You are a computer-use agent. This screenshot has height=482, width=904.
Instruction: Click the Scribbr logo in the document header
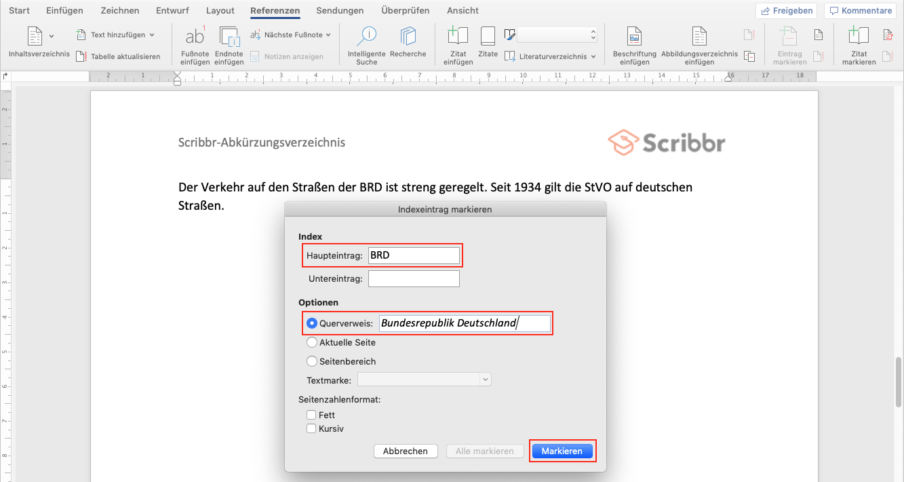(x=667, y=143)
